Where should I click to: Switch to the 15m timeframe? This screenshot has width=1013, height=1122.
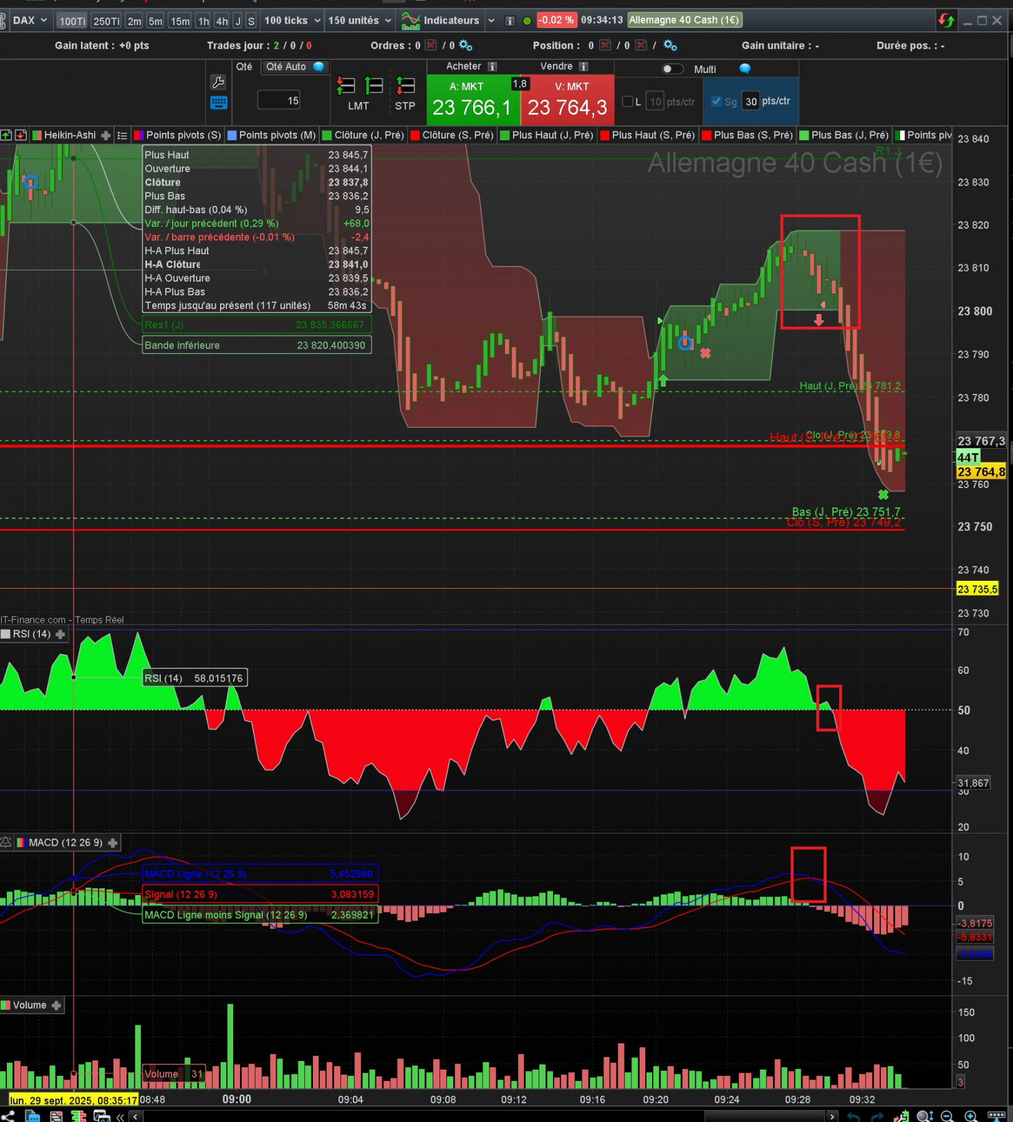pos(180,21)
